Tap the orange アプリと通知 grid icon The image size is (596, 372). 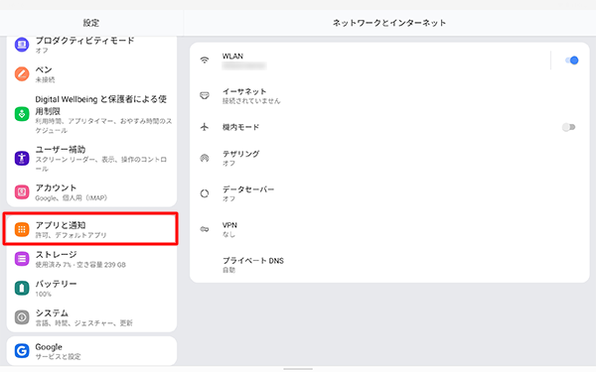point(22,229)
